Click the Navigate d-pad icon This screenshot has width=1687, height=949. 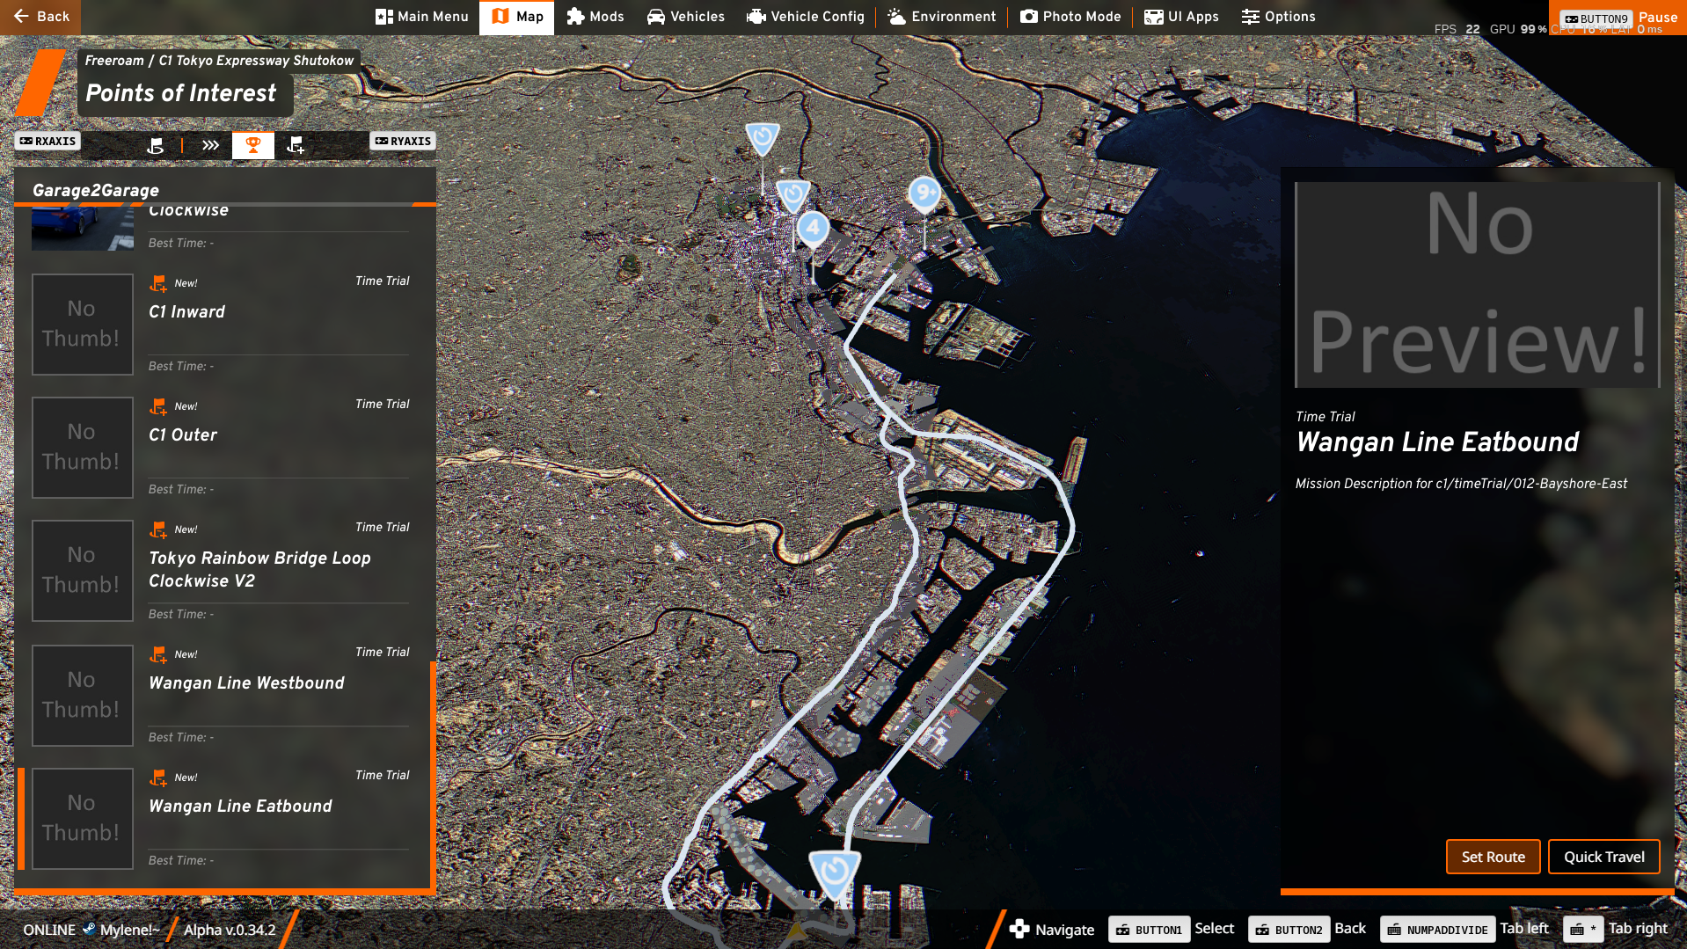1019,929
